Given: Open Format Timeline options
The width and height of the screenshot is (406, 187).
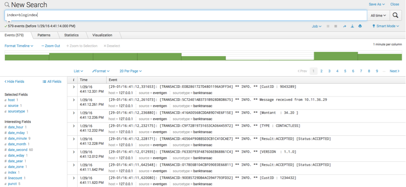Looking at the screenshot, I should coord(19,46).
